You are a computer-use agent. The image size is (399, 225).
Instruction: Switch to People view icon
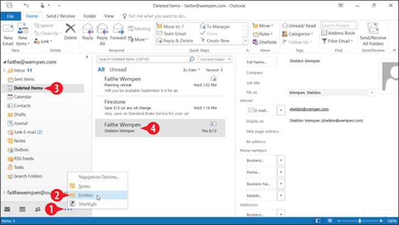pos(37,210)
